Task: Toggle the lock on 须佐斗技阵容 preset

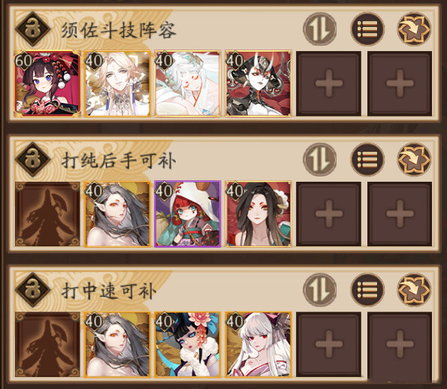Action: coord(32,29)
